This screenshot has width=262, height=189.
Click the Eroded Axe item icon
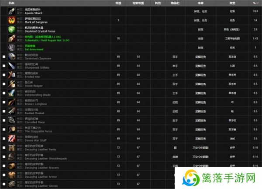[12, 75]
